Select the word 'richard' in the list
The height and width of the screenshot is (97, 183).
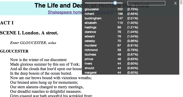(89, 14)
